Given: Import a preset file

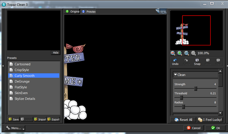Looking at the screenshot, I should click(x=40, y=119).
